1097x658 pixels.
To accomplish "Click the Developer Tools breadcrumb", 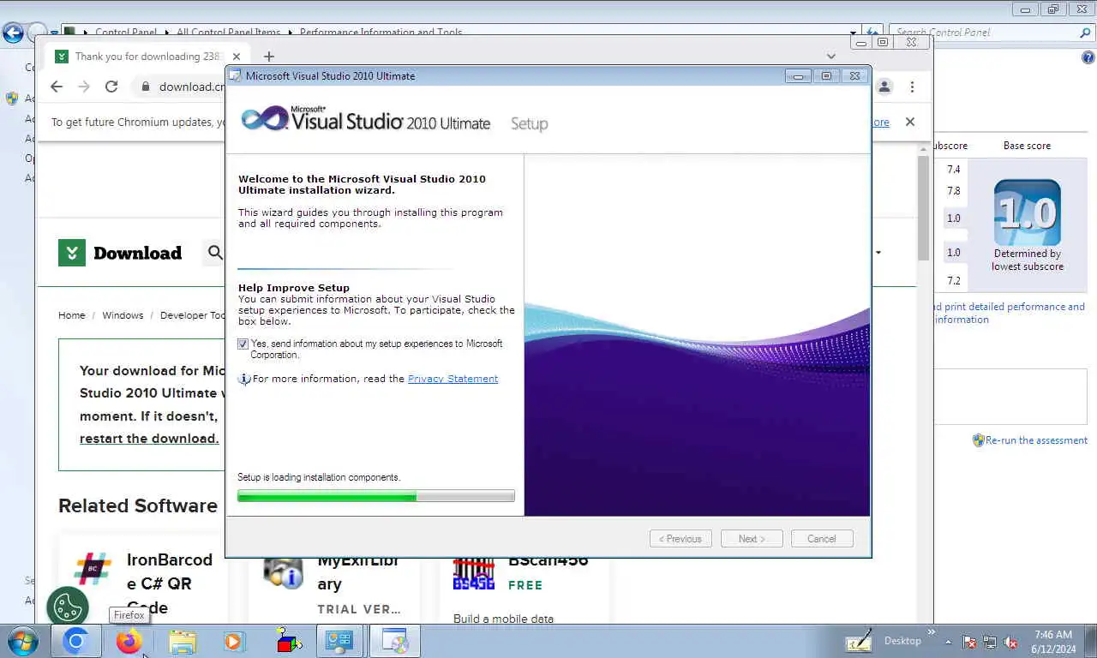I will coord(193,315).
